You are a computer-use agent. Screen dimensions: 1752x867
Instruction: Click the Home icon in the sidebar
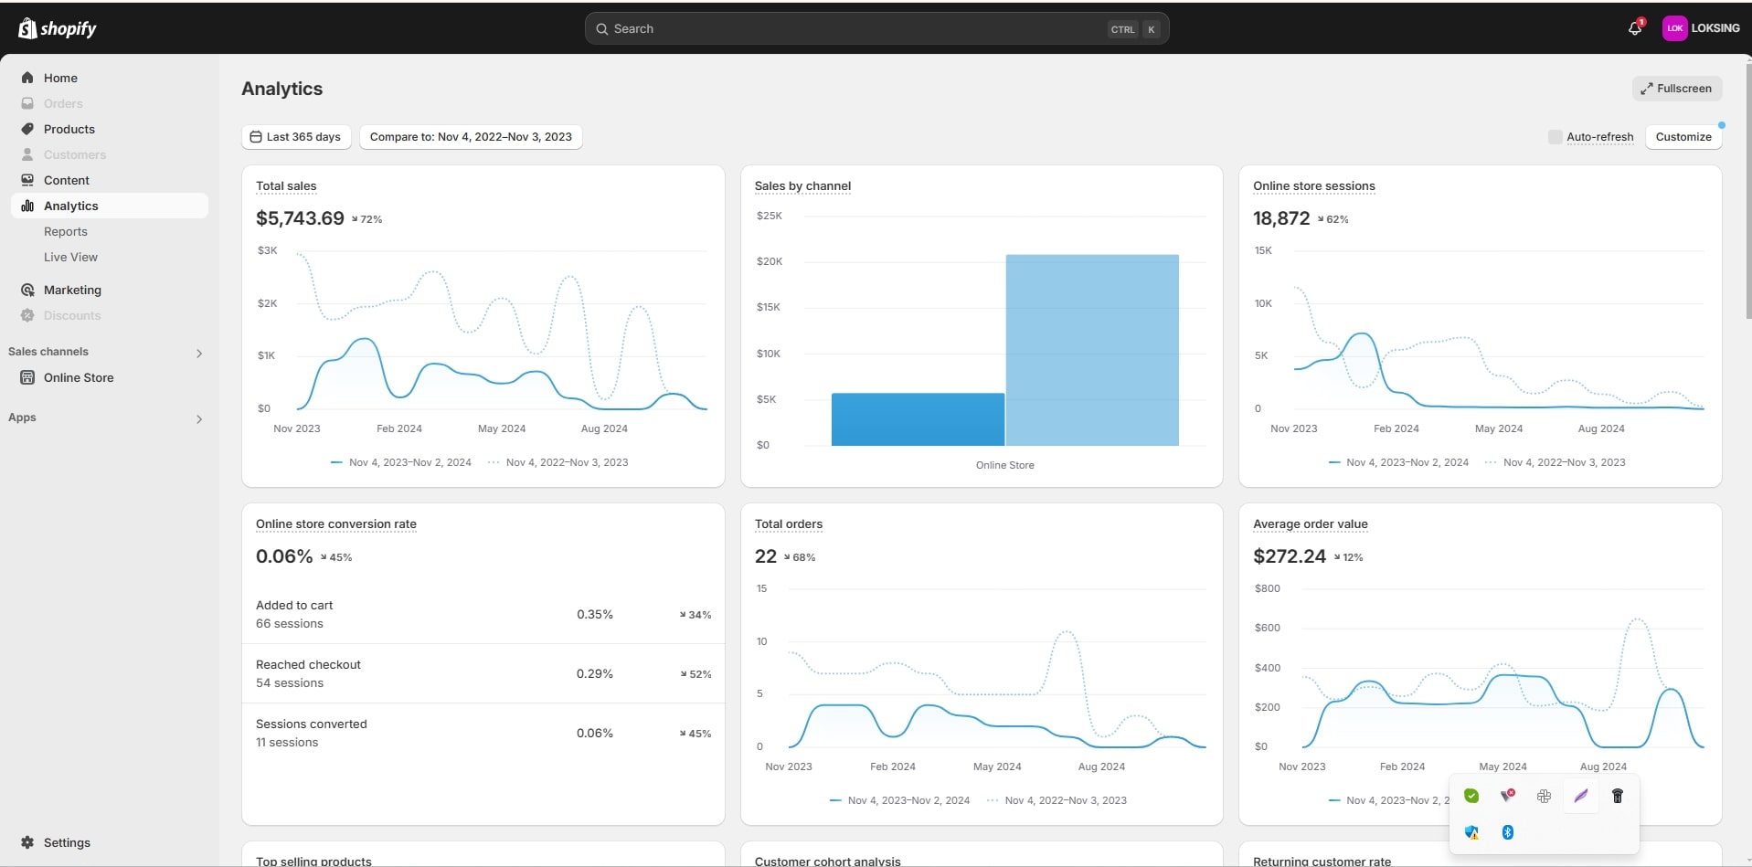click(x=27, y=78)
